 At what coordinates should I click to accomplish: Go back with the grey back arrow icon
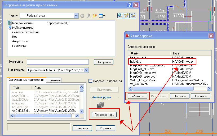[82, 16]
